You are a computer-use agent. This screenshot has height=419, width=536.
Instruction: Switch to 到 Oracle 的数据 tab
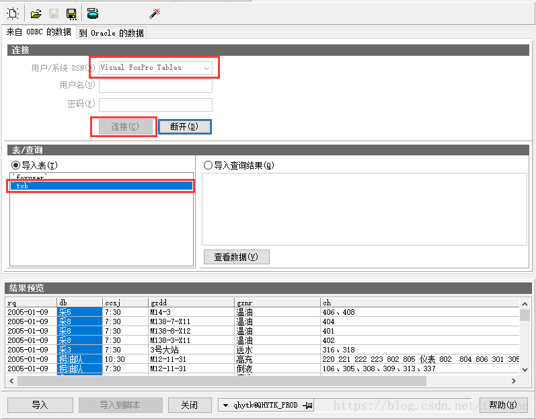point(111,33)
